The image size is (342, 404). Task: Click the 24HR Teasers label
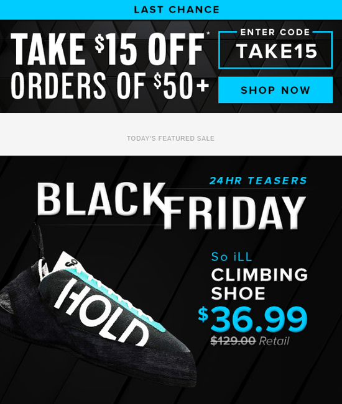pyautogui.click(x=258, y=181)
